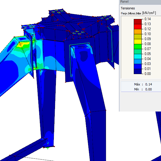
Task: Click the darkest navy legend band at bottom
Action: coord(138,71)
